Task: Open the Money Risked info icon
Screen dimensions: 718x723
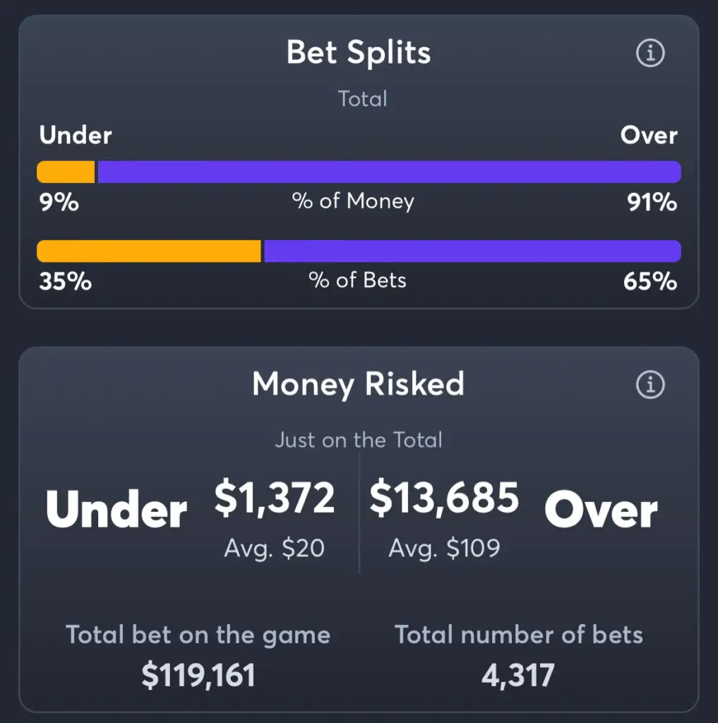Action: click(x=650, y=384)
